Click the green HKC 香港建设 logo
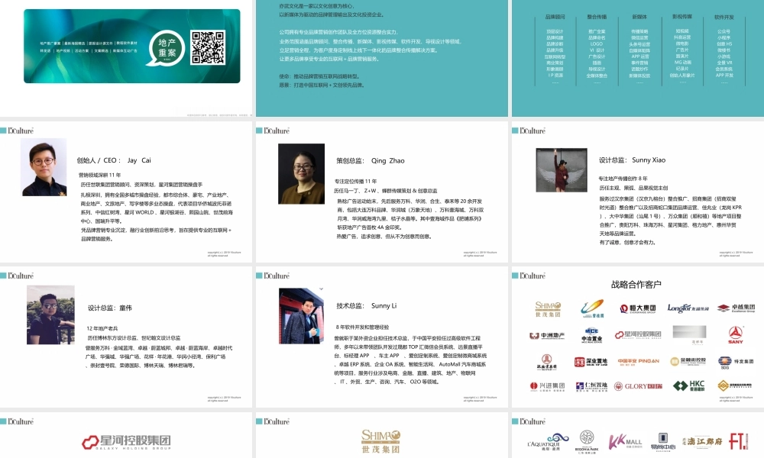This screenshot has height=458, width=764. point(688,386)
